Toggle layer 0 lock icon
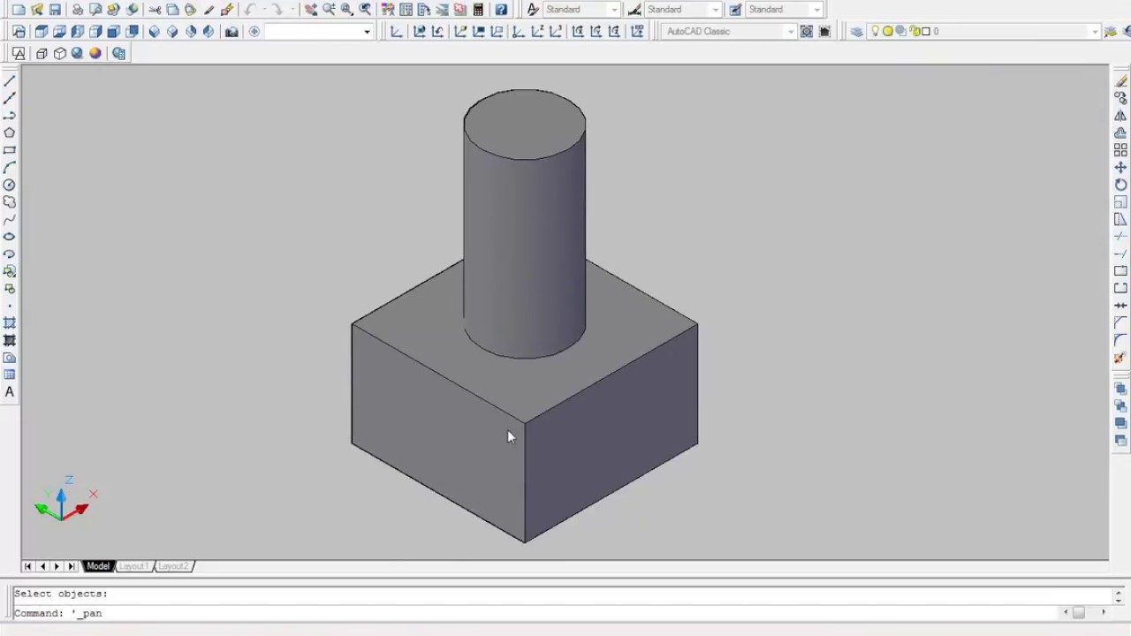This screenshot has width=1131, height=636. point(914,32)
